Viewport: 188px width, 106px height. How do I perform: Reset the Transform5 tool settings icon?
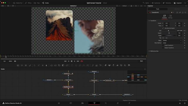pos(185,12)
